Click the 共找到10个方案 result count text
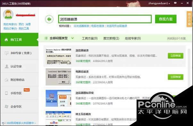This screenshot has height=126, width=193. (x=176, y=39)
